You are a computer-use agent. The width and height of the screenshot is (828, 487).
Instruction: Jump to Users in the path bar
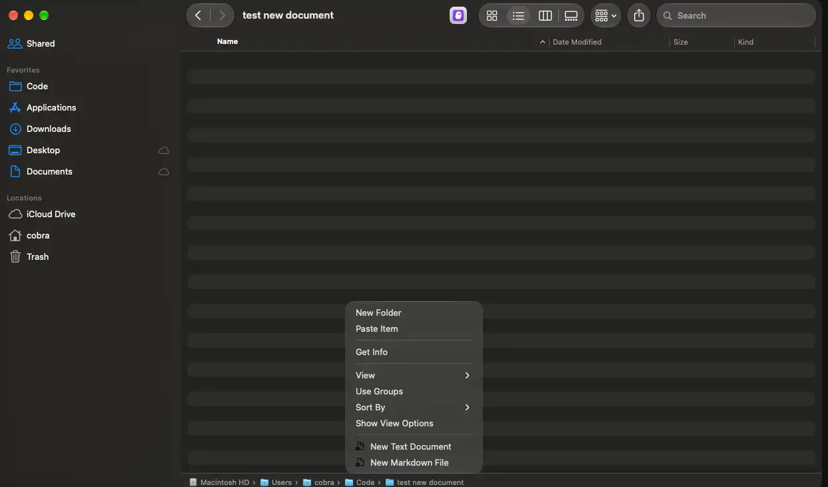pyautogui.click(x=276, y=482)
